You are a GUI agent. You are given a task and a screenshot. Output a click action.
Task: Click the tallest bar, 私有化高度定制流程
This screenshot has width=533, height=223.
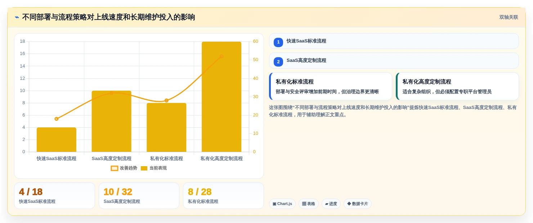click(x=221, y=97)
